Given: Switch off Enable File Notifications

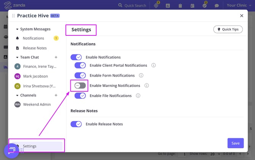Looking at the screenshot, I should coord(80,96).
